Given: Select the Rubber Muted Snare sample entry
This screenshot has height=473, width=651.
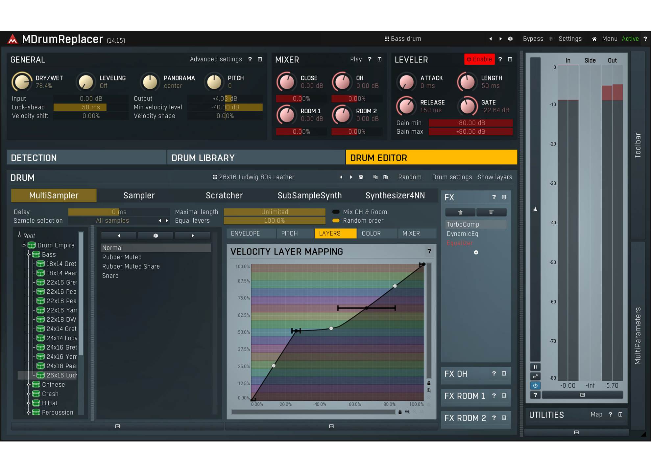Looking at the screenshot, I should pyautogui.click(x=131, y=266).
